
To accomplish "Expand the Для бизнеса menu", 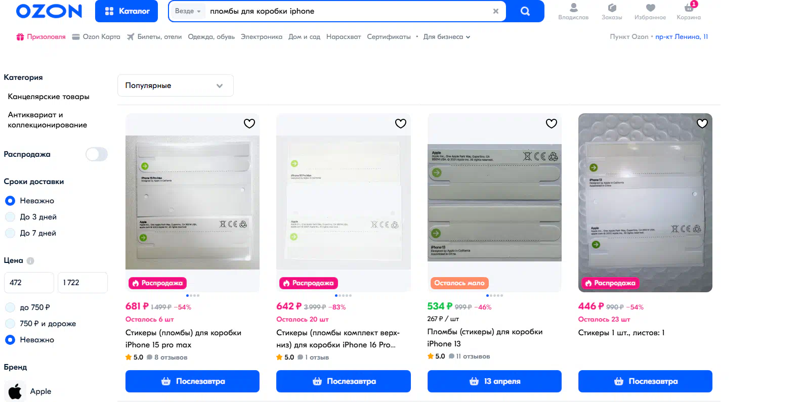I will point(447,37).
